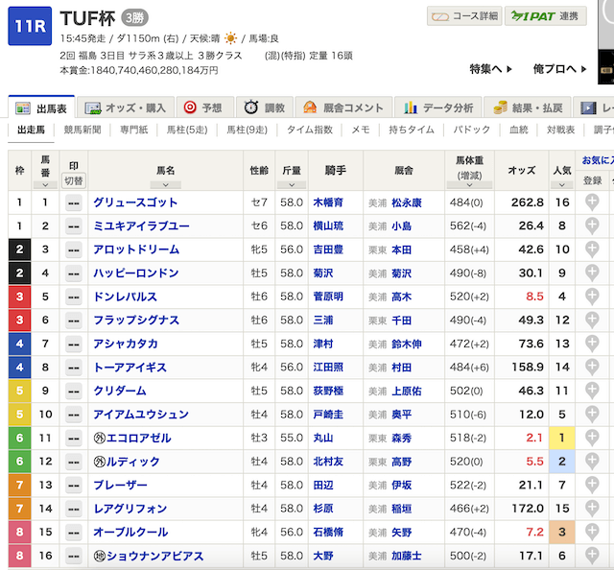This screenshot has height=570, width=614.
Task: Select the パドック sub-tab
Action: (x=471, y=130)
